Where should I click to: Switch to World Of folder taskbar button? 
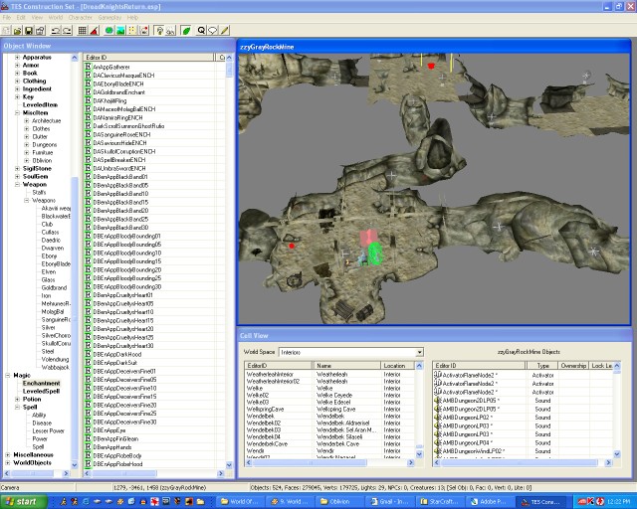(x=239, y=502)
